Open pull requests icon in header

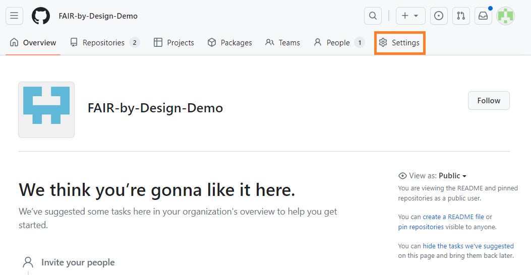click(x=461, y=16)
